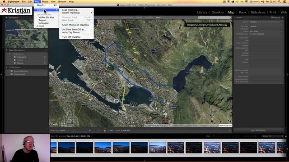Open the metadata Preset dropdown
Image resolution: width=289 pixels, height=162 pixels.
[266, 22]
